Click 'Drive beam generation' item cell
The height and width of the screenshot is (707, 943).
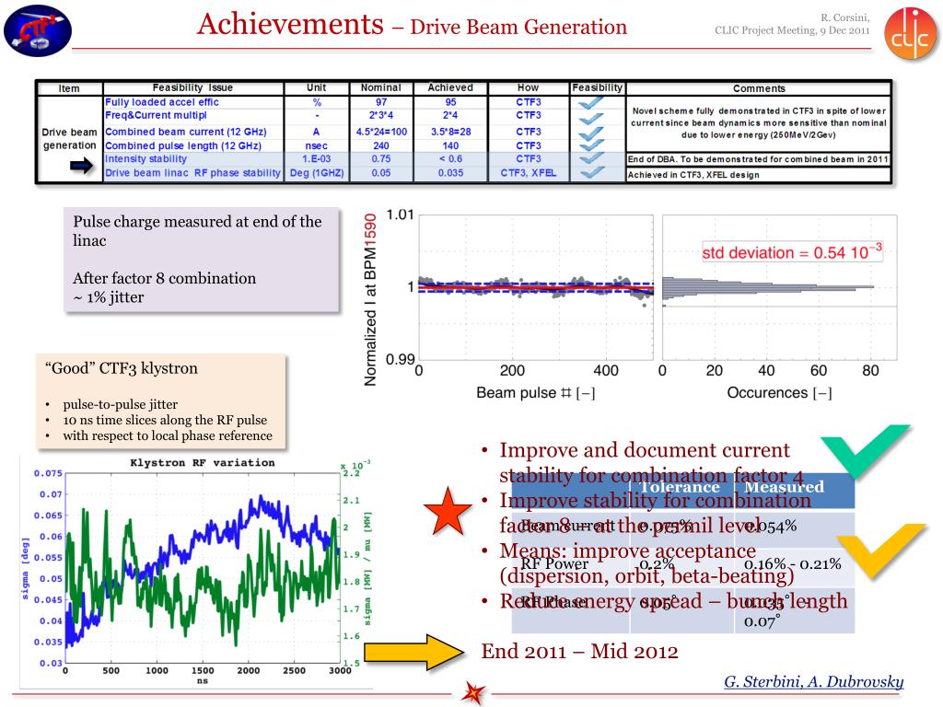(69, 138)
